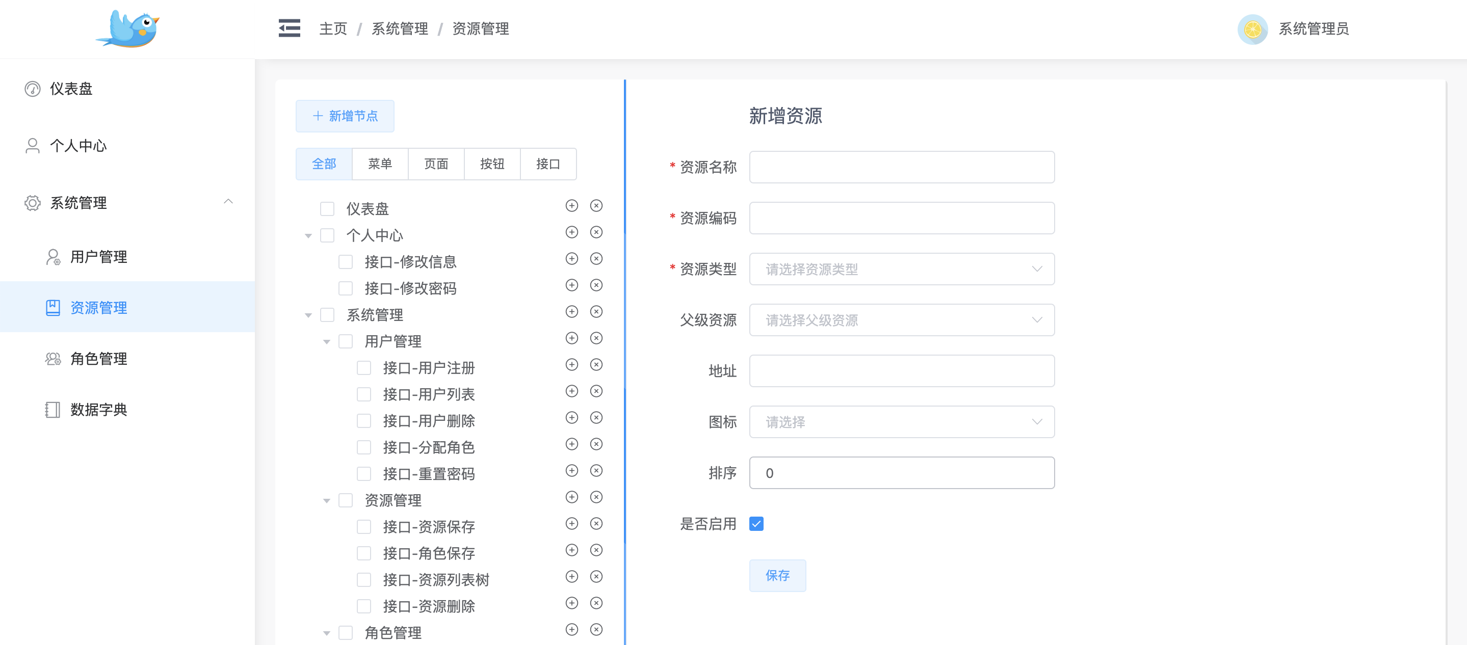Screen dimensions: 1467x645
Task: Switch to the 接口 filter tab
Action: [548, 164]
